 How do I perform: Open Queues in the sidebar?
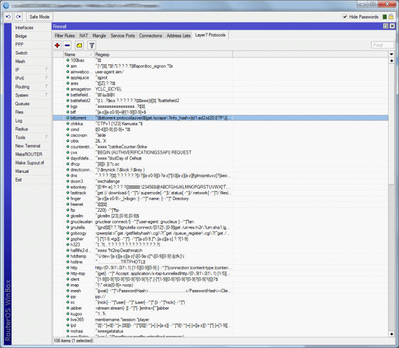23,104
